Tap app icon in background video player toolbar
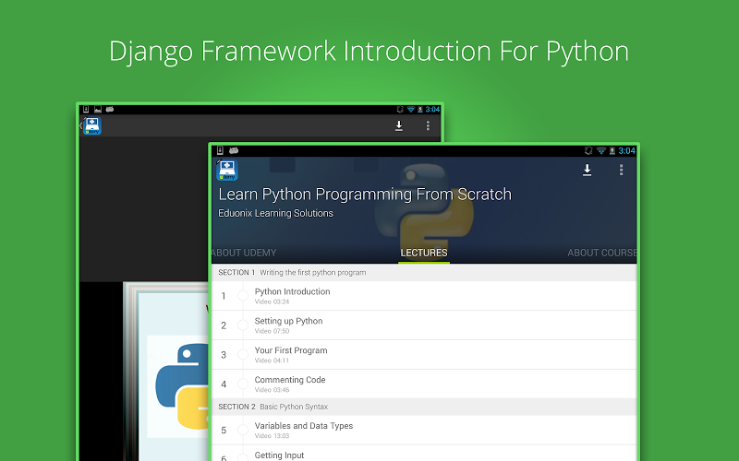The height and width of the screenshot is (461, 739). (91, 126)
